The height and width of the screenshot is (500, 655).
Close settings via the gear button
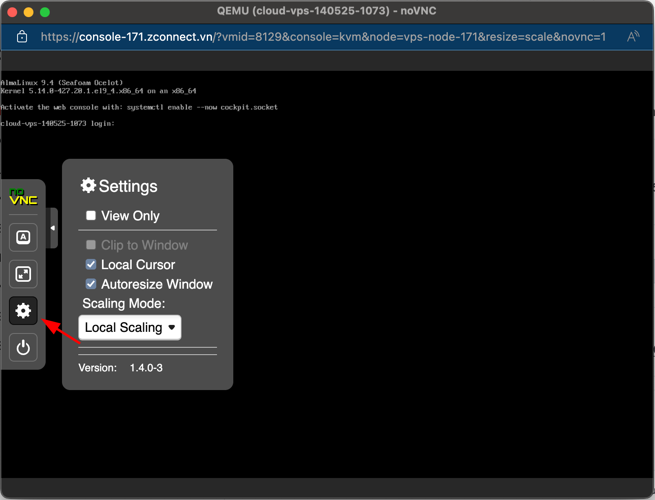click(x=23, y=311)
